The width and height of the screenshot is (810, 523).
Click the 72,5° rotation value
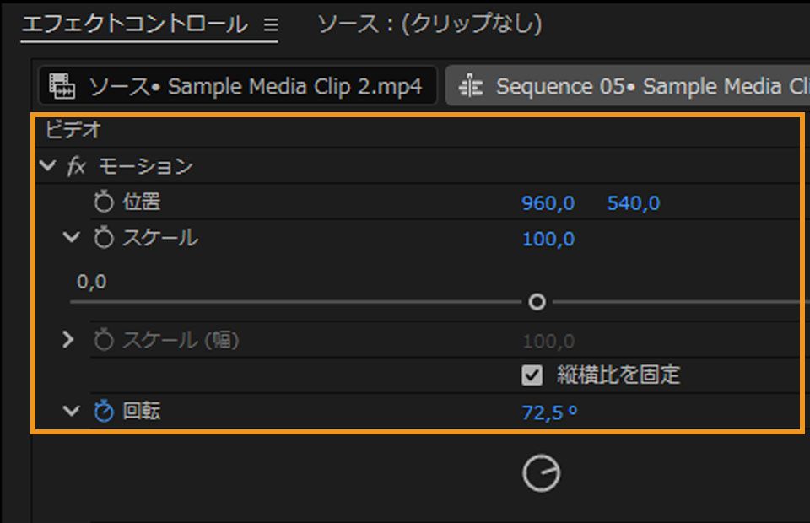(548, 412)
